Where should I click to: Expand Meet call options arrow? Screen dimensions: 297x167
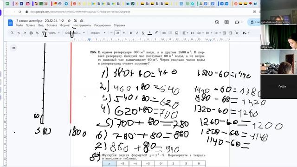pos(242,22)
